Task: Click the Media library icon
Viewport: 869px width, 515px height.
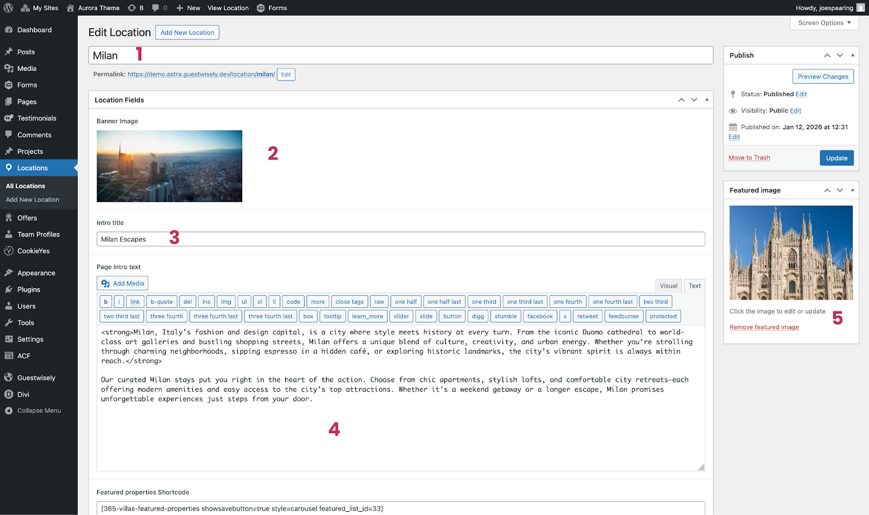Action: click(x=9, y=68)
